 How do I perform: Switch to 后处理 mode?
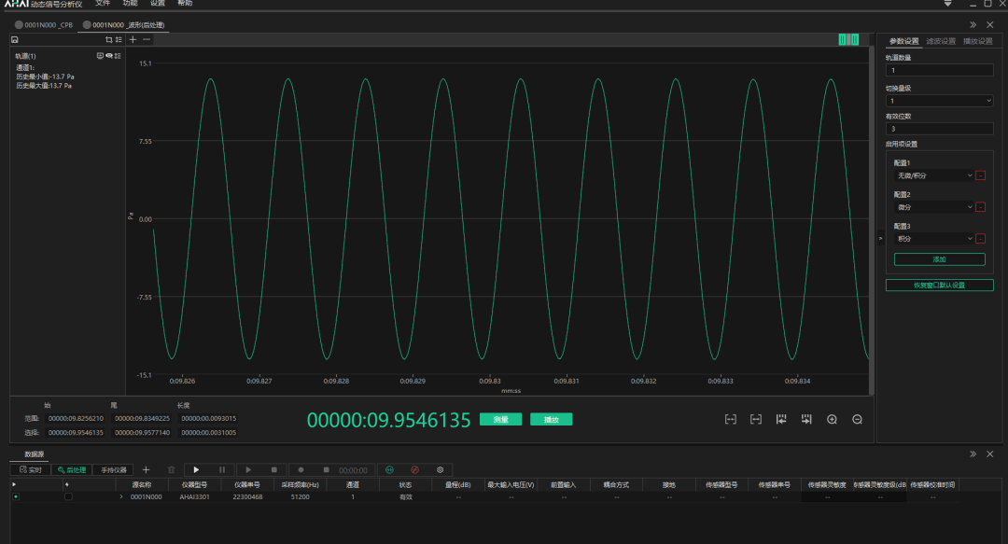71,470
